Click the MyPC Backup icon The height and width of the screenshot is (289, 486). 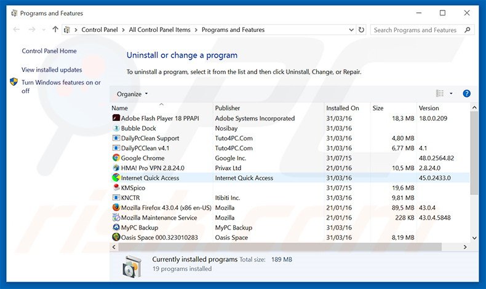tap(116, 227)
